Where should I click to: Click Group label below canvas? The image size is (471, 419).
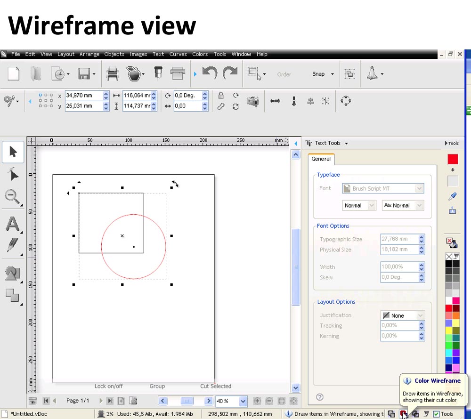157,387
